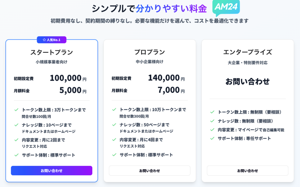This screenshot has width=300, height=187.
Task: Click the プロプラン お問い合わせ button
Action: point(150,171)
